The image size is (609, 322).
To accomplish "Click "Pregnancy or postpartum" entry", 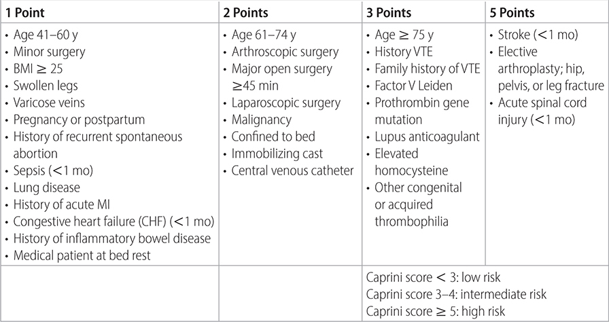I will pyautogui.click(x=80, y=120).
